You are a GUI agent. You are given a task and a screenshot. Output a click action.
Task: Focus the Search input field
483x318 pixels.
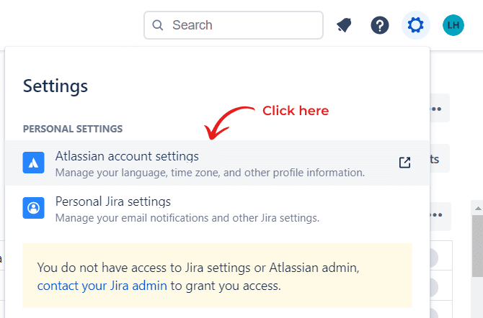tap(233, 25)
